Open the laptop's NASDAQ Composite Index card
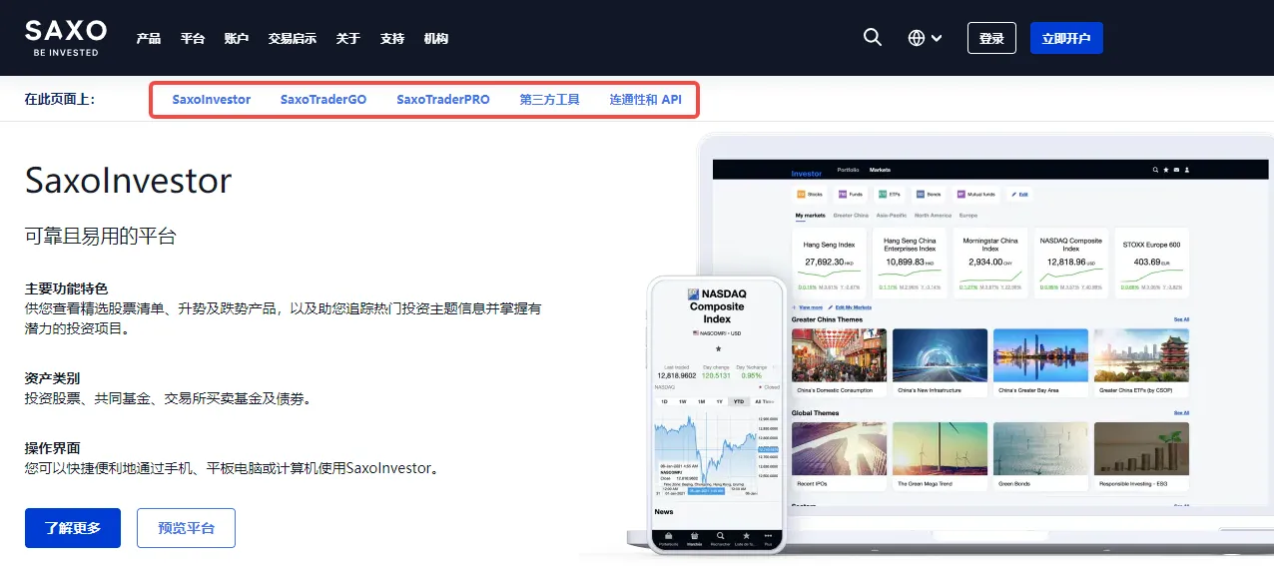Screen dimensions: 1274x566 [x=1071, y=262]
